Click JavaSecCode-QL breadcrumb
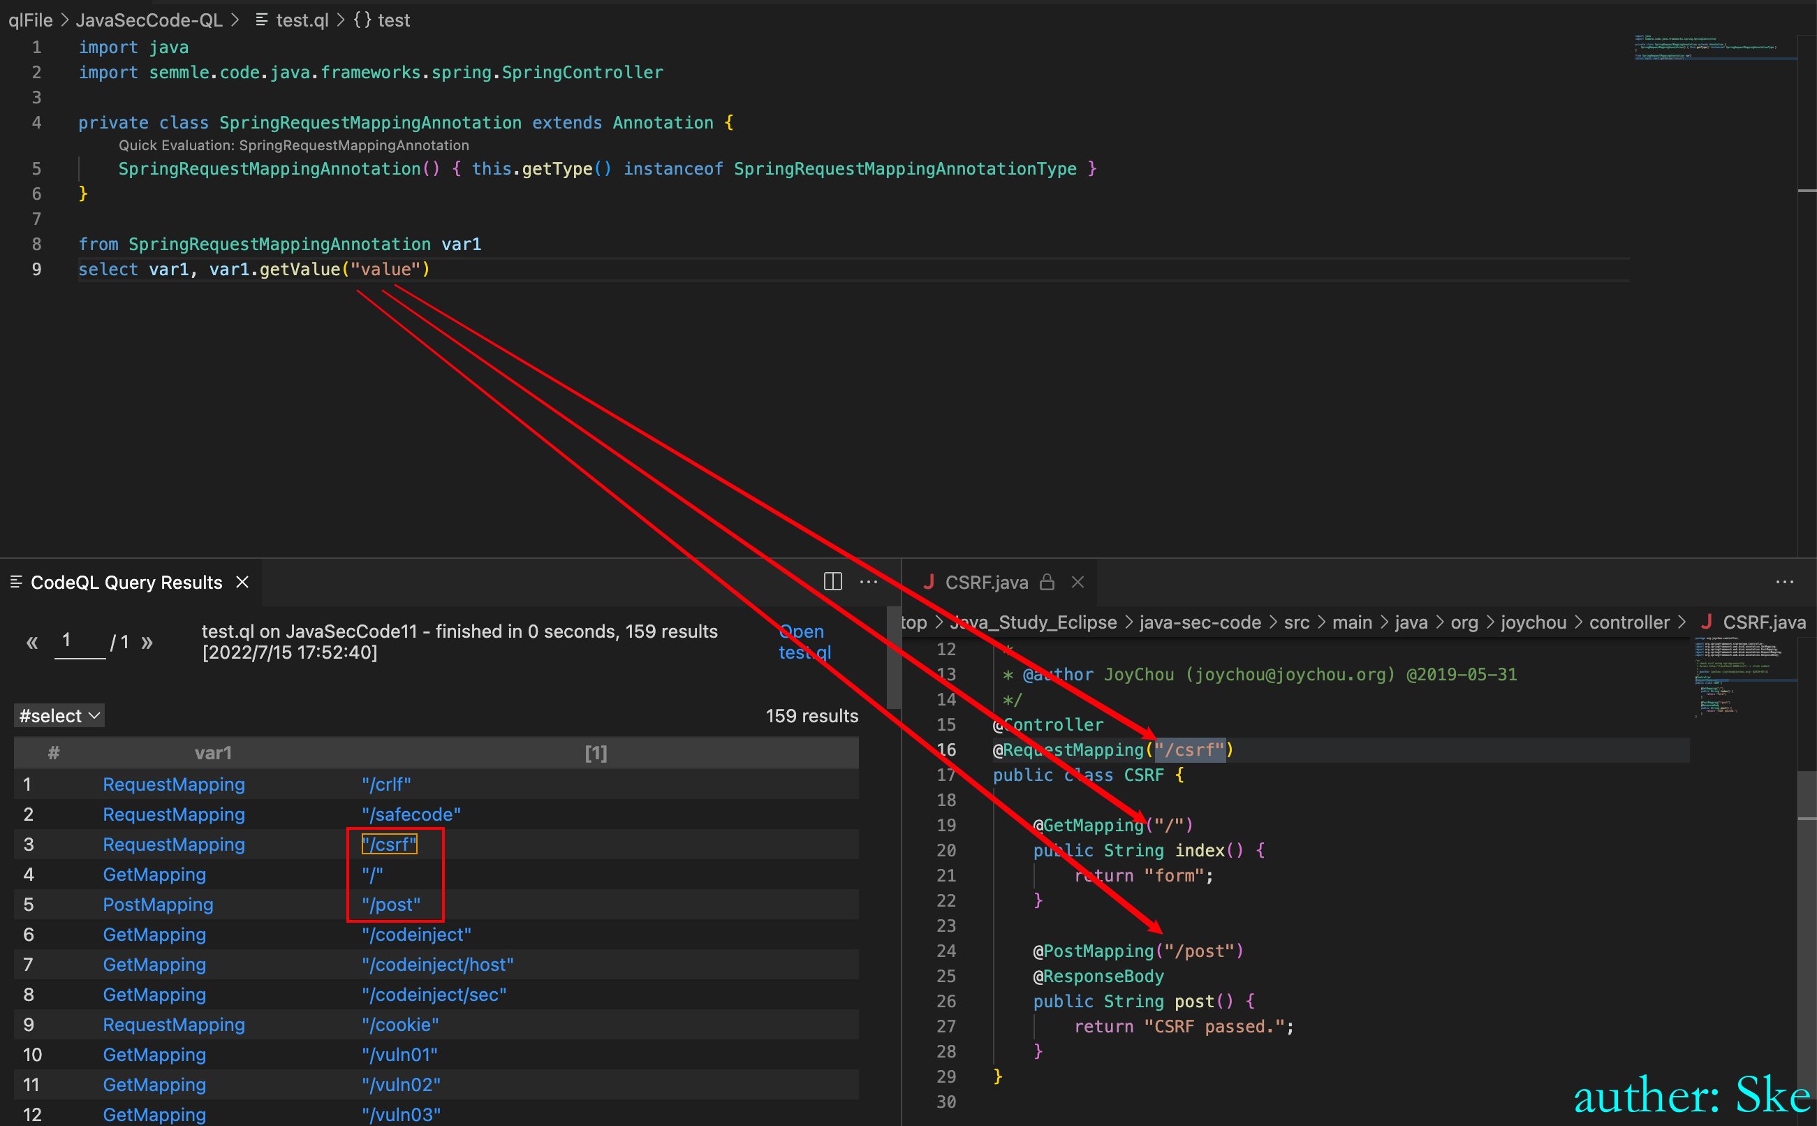This screenshot has width=1817, height=1126. pyautogui.click(x=149, y=20)
